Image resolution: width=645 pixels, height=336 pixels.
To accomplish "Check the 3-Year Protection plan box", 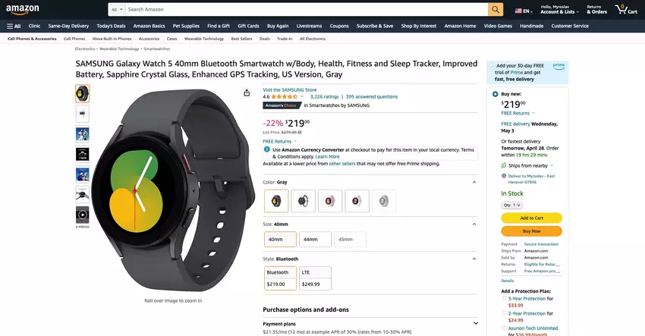I will pos(505,299).
